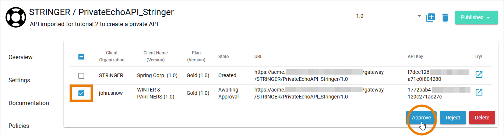
Task: Approve the selected contract
Action: 421,118
